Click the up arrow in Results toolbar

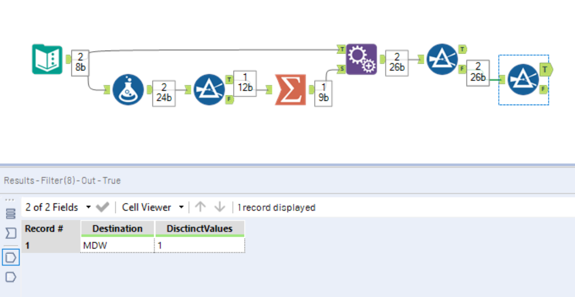[201, 207]
